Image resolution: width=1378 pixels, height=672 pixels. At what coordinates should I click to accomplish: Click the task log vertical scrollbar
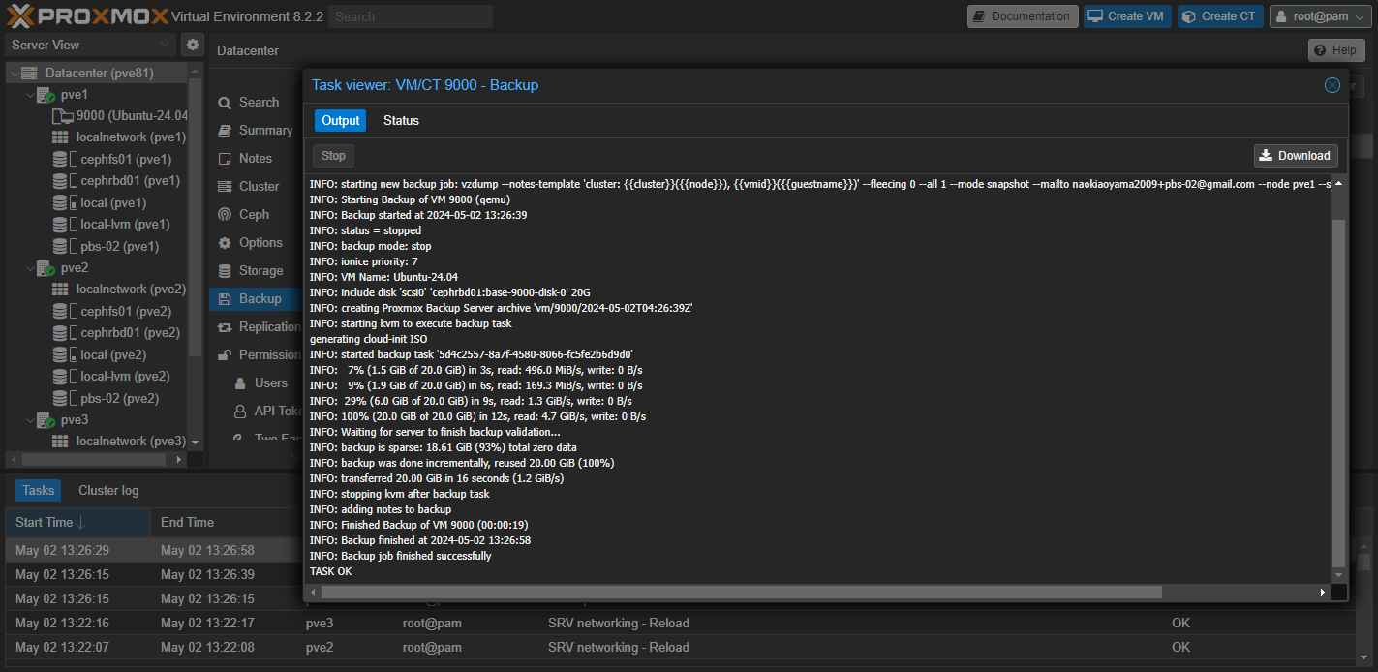click(1339, 392)
